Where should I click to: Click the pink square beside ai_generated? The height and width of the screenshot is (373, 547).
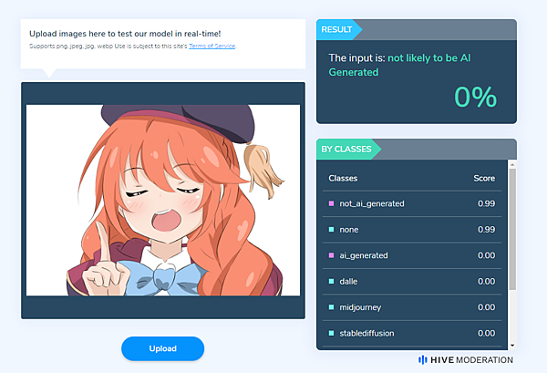coord(332,255)
